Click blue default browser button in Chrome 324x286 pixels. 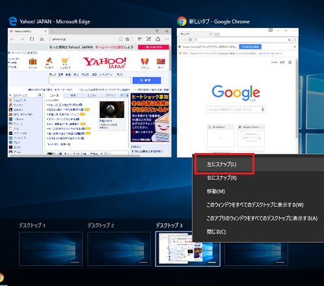click(250, 47)
